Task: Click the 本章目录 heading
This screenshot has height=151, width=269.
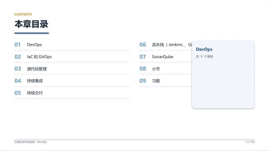Action: coord(31,24)
